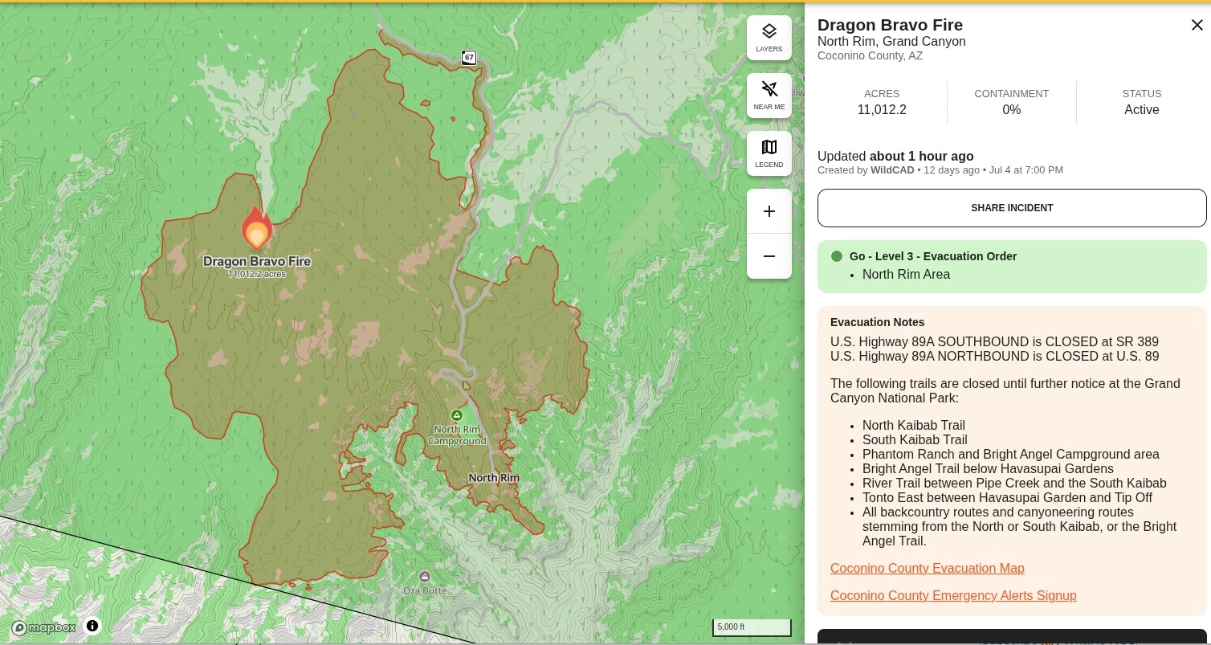Close the Dragon Bravo Fire panel
Viewport: 1211px width, 645px height.
(1197, 25)
